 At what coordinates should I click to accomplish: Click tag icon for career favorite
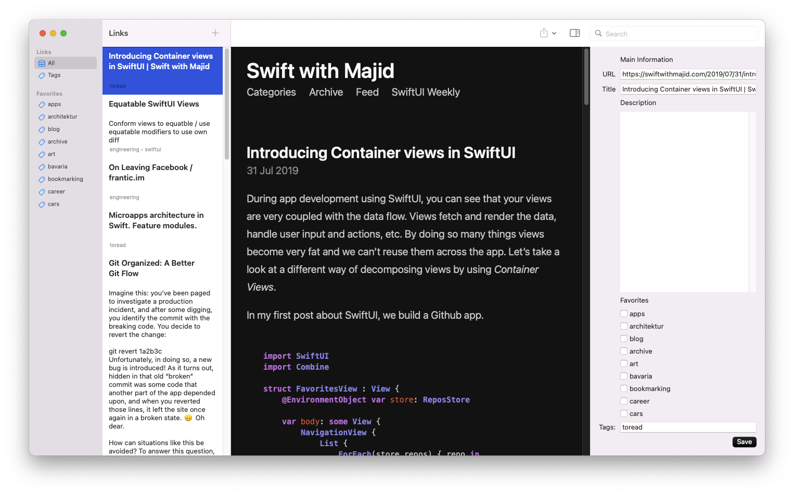point(42,192)
